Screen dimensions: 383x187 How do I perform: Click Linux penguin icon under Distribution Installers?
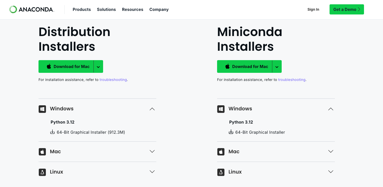pos(42,172)
